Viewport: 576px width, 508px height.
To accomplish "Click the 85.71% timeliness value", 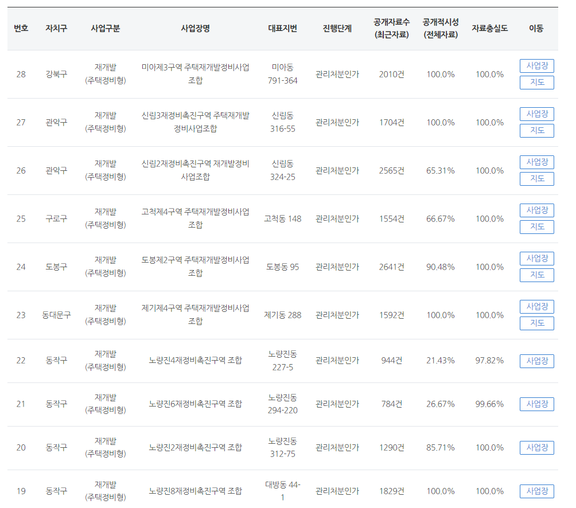I will 441,448.
